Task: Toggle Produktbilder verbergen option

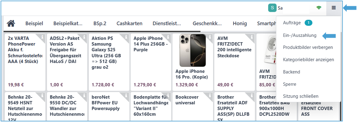Action: coord(308,47)
